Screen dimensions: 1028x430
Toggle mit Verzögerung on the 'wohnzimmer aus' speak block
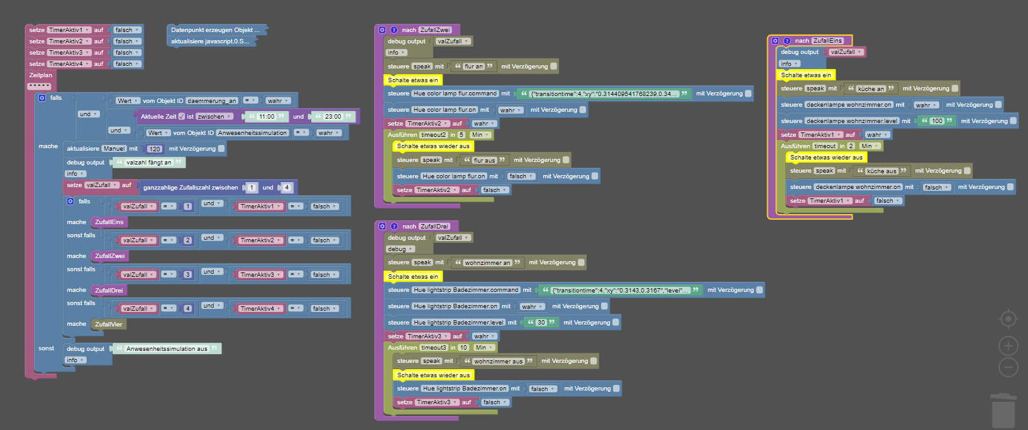coord(594,361)
